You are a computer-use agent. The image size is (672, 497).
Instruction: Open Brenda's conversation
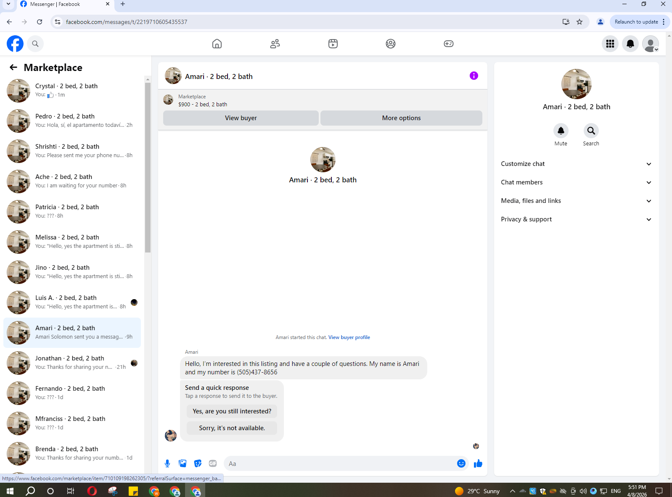coord(72,454)
